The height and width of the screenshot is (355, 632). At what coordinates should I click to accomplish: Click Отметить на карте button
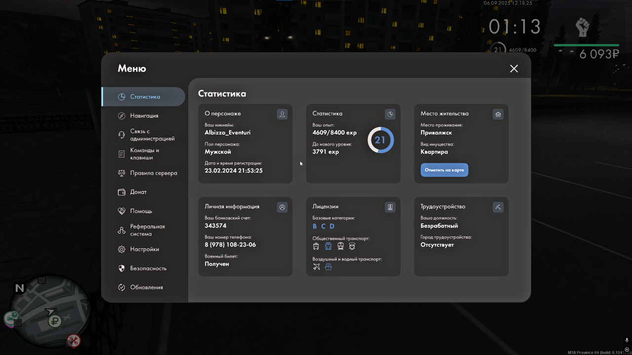(444, 170)
